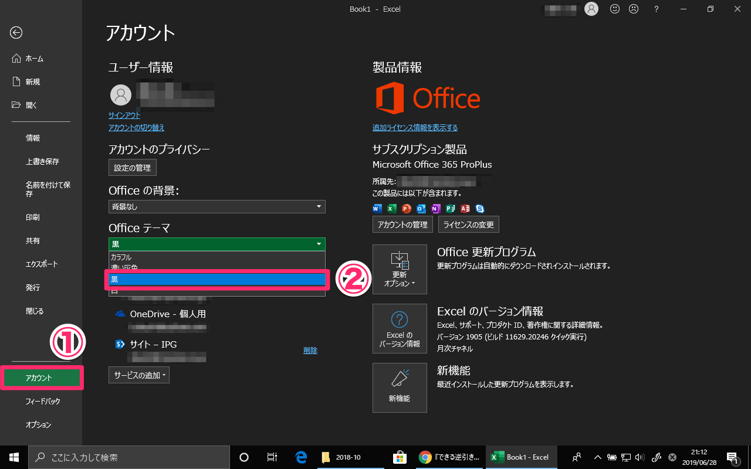Click the What's New (新機能) megaphone button
The height and width of the screenshot is (469, 751).
click(400, 388)
